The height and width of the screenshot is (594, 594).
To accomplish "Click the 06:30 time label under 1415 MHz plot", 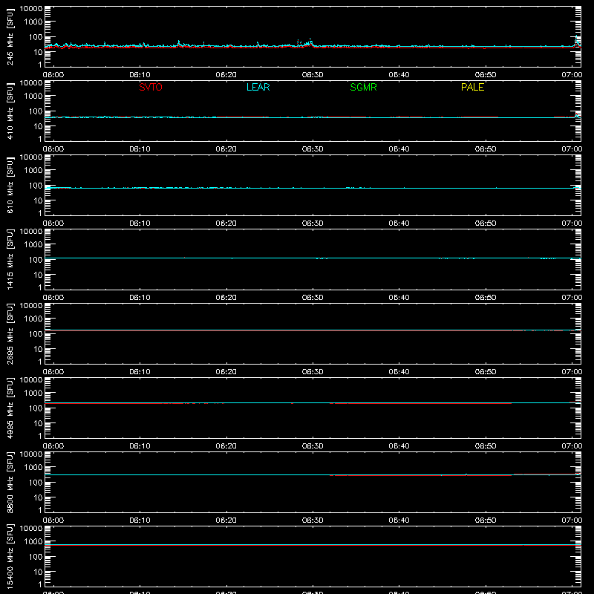I will tap(313, 298).
